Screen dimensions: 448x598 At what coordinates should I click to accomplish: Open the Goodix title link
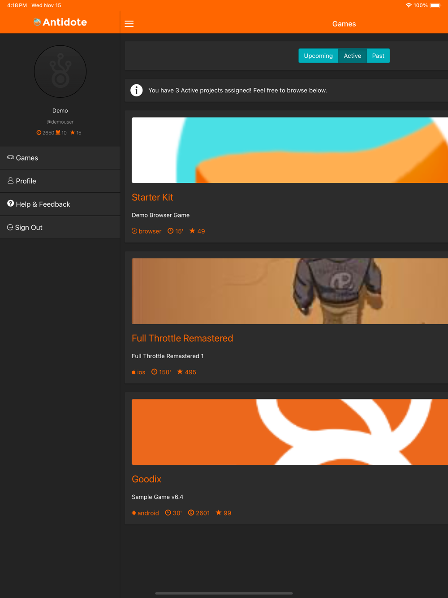[x=146, y=479]
